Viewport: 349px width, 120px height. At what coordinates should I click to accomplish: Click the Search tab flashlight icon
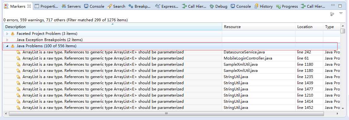(109, 6)
